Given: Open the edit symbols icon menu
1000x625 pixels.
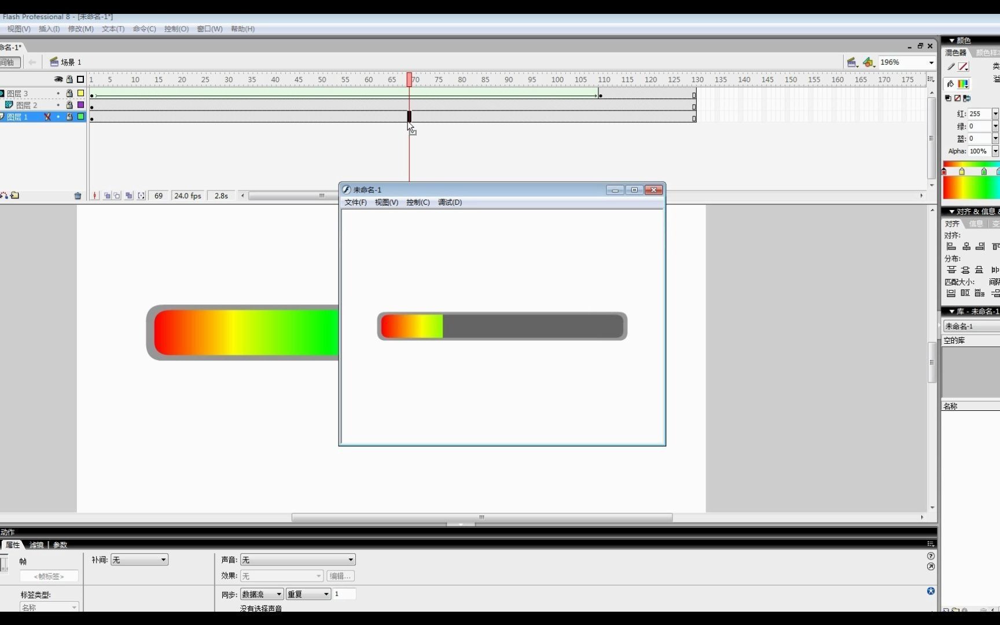Looking at the screenshot, I should [868, 62].
